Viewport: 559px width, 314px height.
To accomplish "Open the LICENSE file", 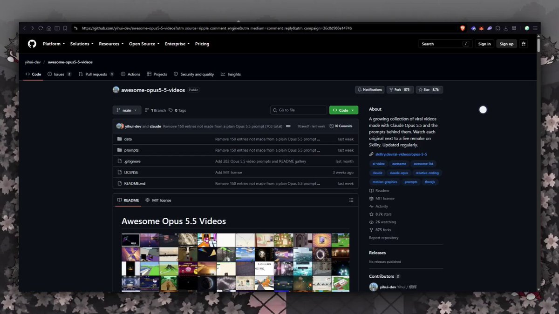I will pos(131,173).
